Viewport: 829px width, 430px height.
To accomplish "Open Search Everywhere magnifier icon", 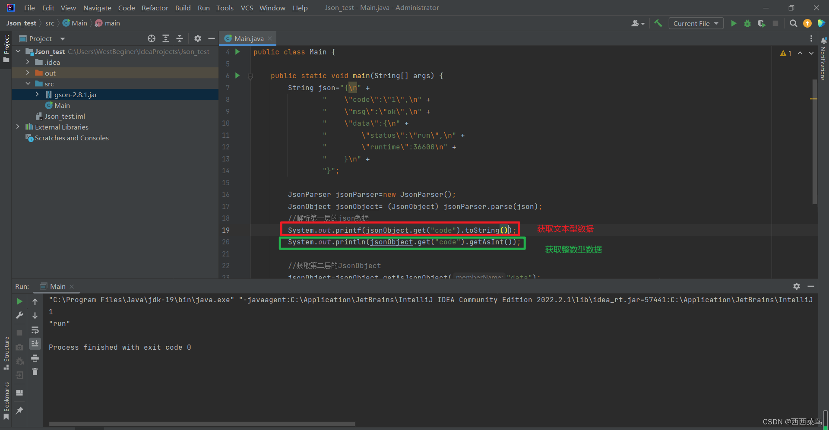I will [x=793, y=23].
